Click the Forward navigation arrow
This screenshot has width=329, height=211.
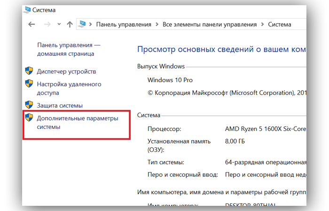[x=47, y=24]
